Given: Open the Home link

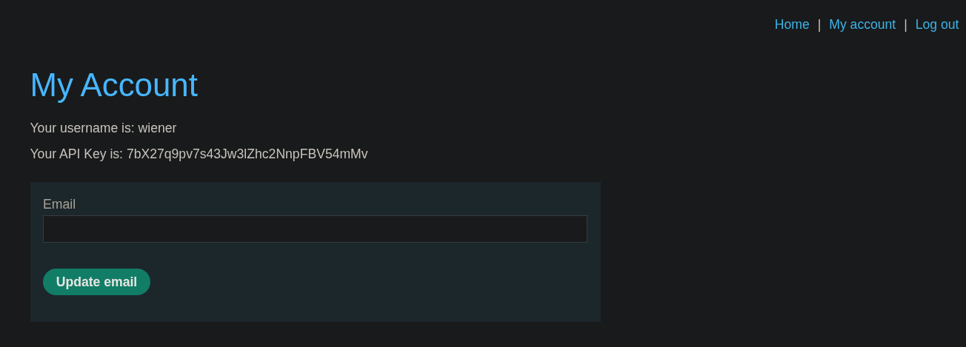Looking at the screenshot, I should pos(791,24).
